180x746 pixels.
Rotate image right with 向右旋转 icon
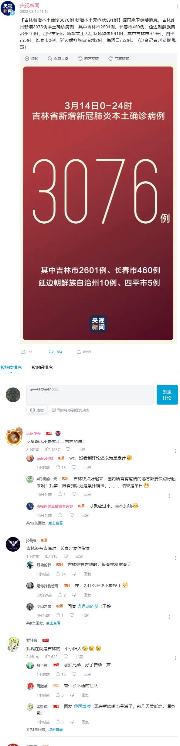pos(119,58)
